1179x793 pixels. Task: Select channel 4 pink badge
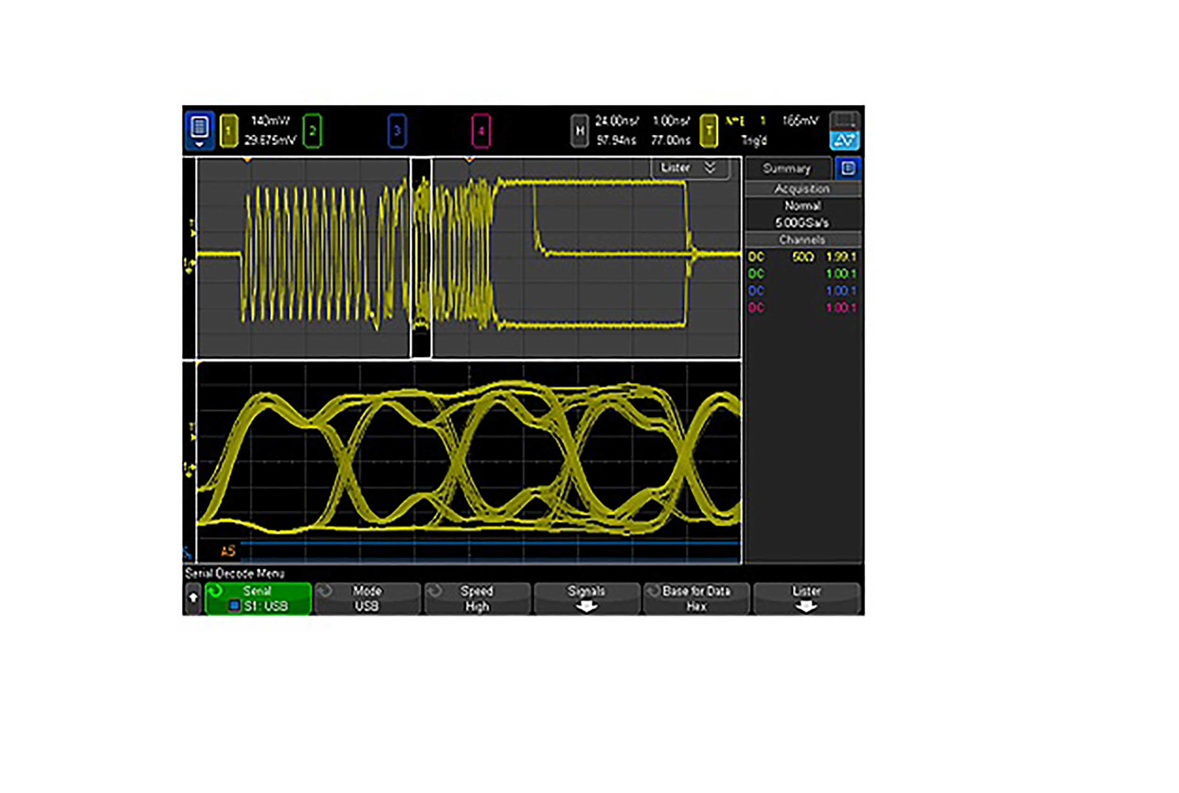click(x=481, y=131)
